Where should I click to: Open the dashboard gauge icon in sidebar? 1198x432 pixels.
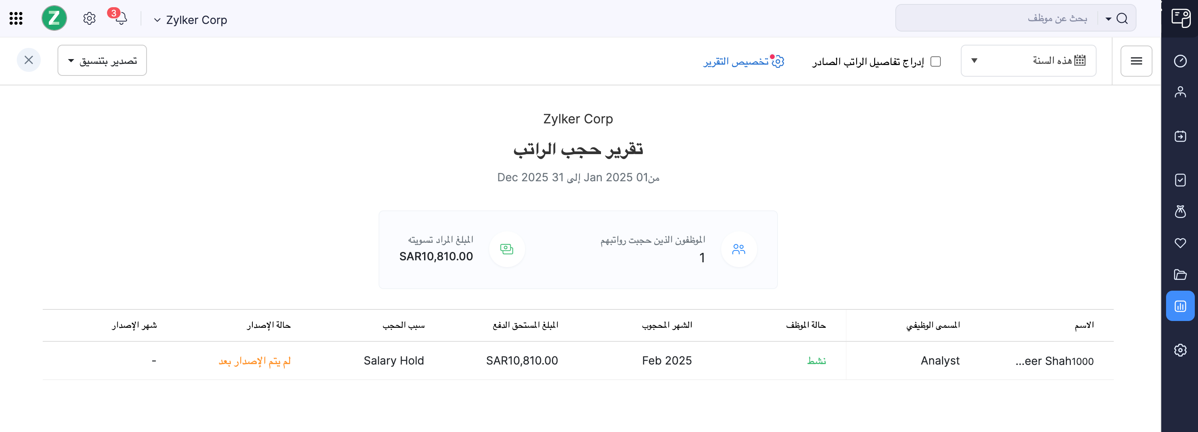pos(1180,61)
